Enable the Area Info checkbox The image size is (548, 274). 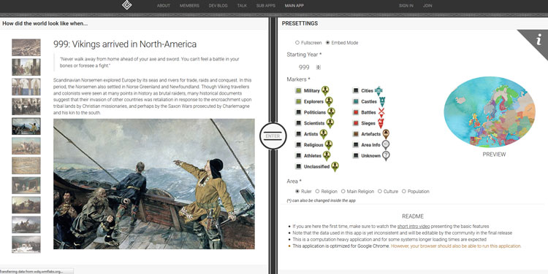356,145
